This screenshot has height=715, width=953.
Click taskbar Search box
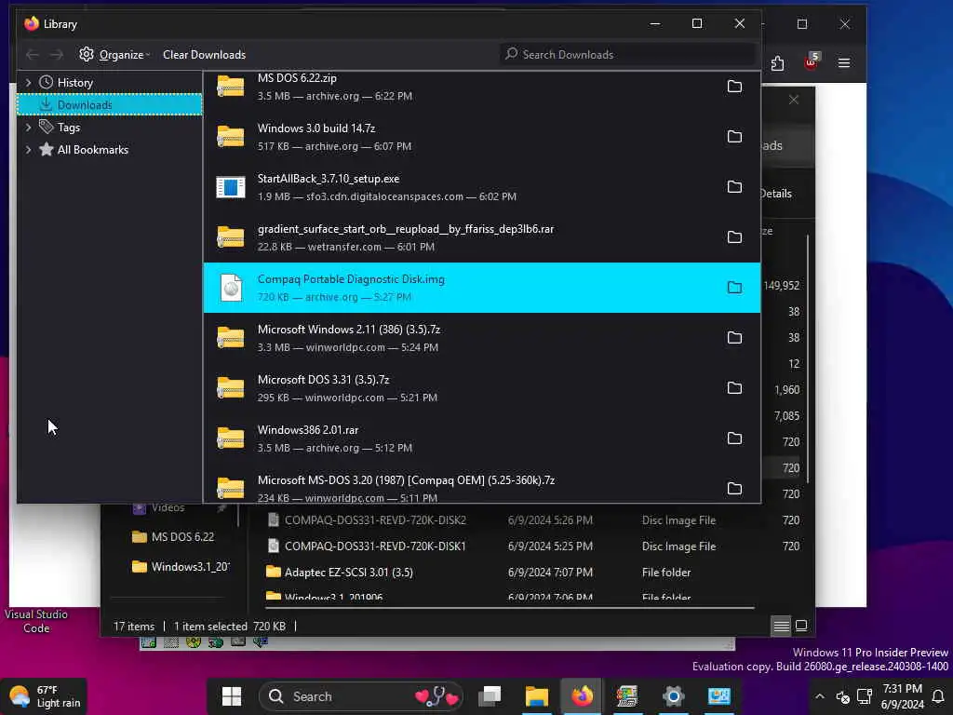tap(361, 696)
